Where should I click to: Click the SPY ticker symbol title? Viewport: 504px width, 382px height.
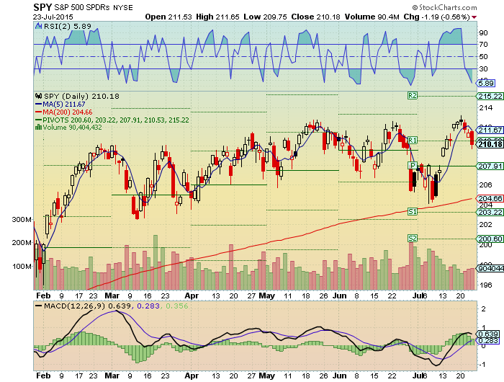coord(42,7)
